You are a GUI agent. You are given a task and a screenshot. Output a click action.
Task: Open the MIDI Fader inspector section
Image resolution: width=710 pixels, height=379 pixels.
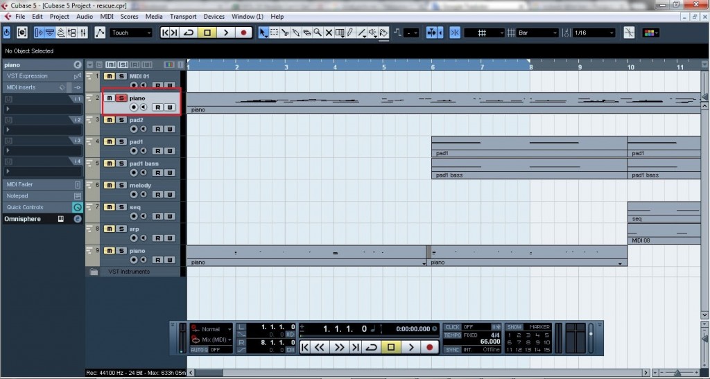[43, 184]
